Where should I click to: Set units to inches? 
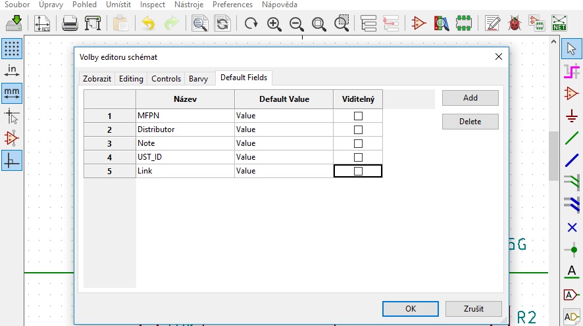pyautogui.click(x=12, y=70)
